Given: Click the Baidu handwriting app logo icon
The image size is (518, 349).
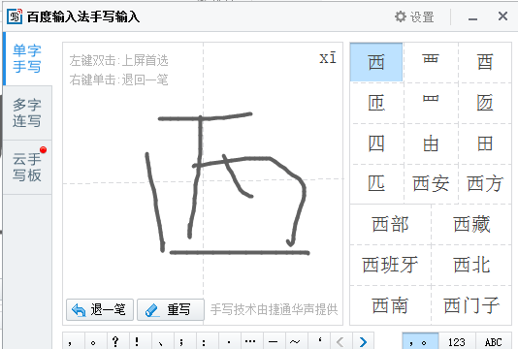Looking at the screenshot, I should click(15, 16).
